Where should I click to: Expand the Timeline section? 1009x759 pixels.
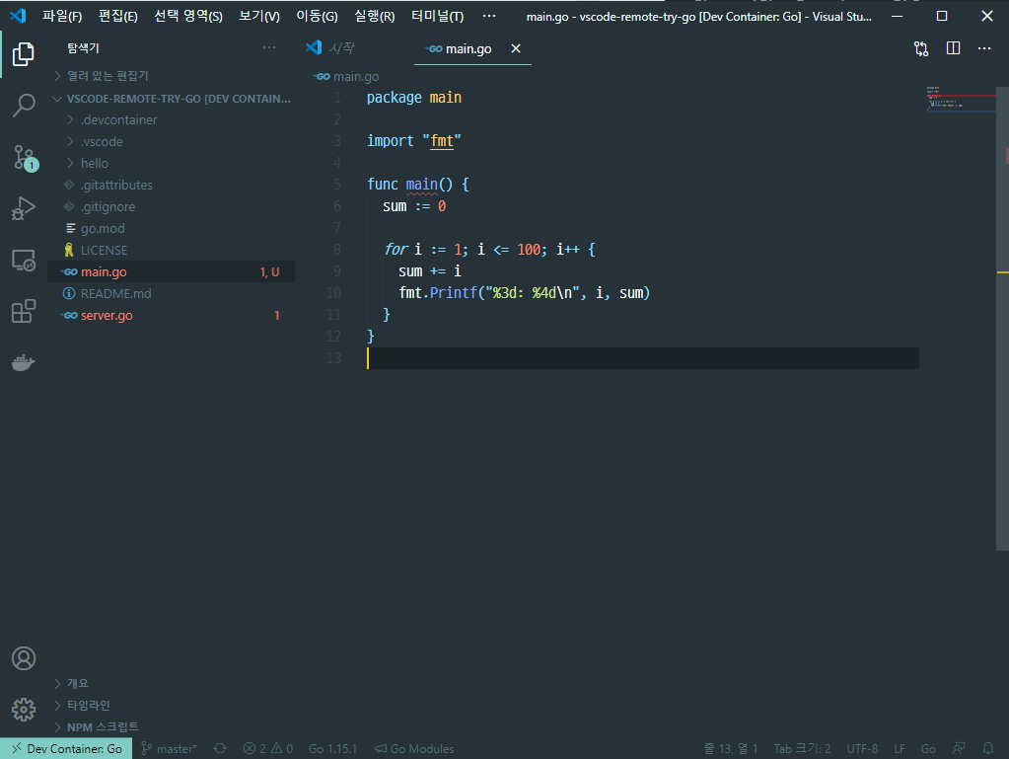point(172,705)
